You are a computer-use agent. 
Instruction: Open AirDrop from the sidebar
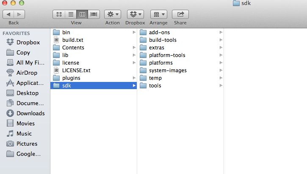point(25,73)
